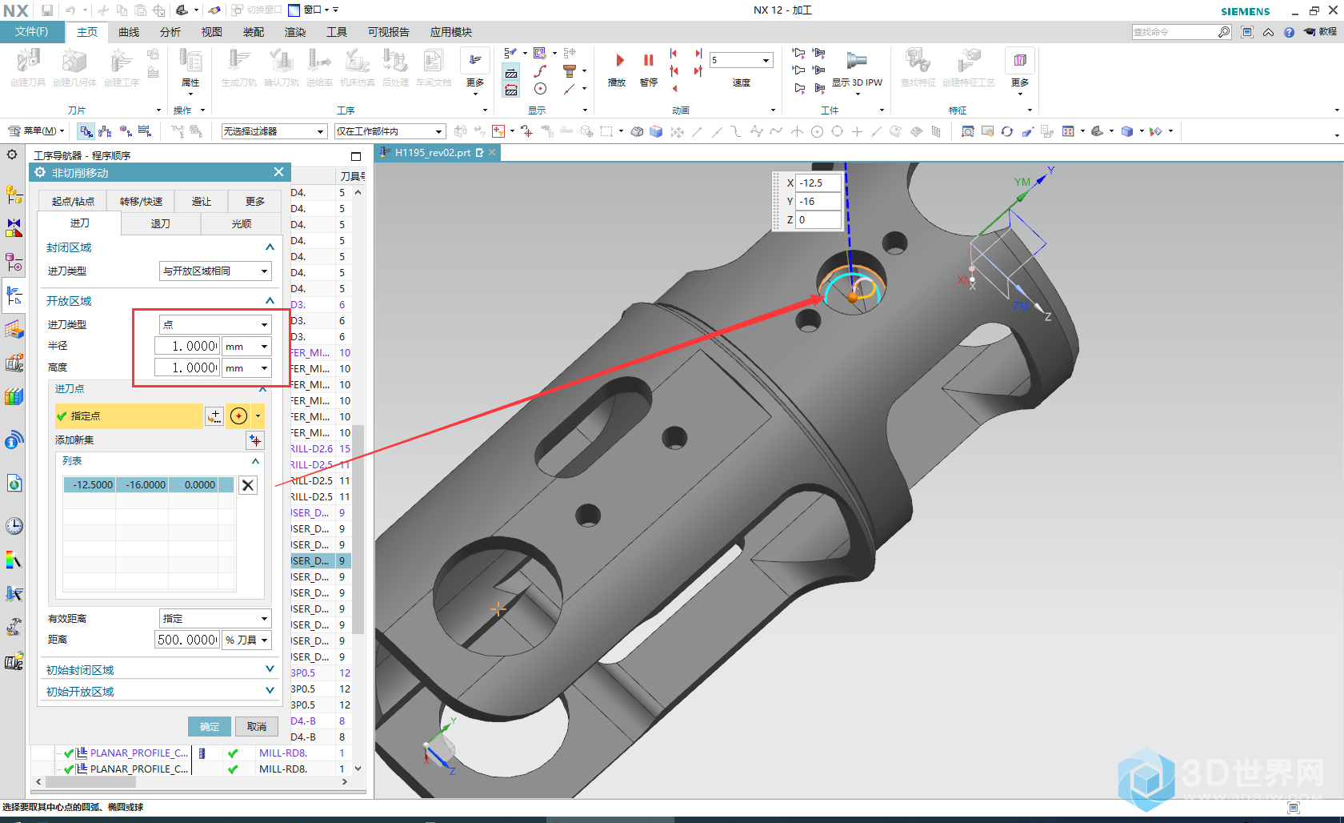Click the 更多 button in 特征 group

coord(1020,72)
